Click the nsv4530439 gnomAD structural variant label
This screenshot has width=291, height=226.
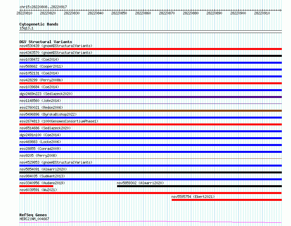56,46
